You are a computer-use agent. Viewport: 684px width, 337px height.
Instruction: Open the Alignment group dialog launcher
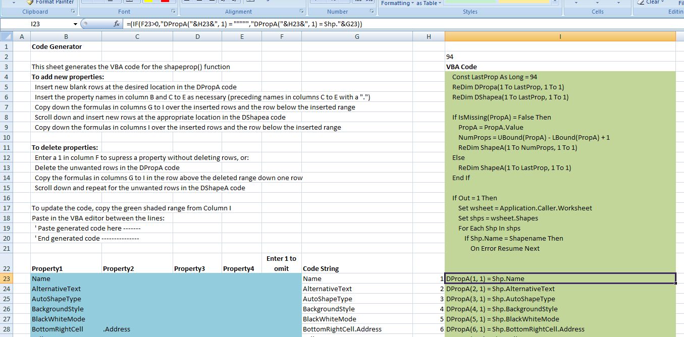(x=302, y=11)
